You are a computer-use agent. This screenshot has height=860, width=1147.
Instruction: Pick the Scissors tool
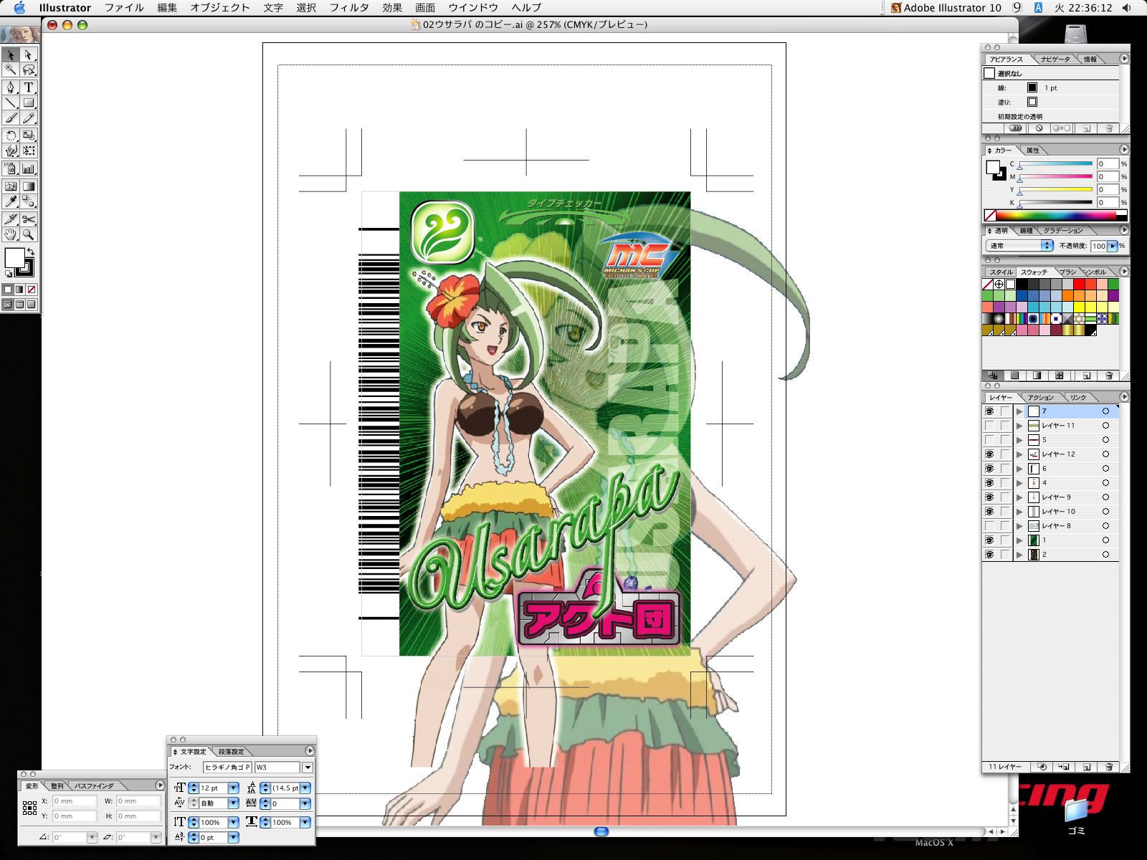[x=29, y=219]
